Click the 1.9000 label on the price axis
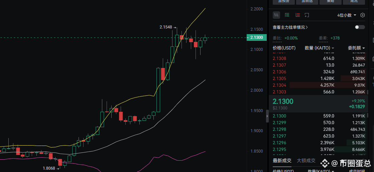The height and width of the screenshot is (172, 374). tap(257, 131)
